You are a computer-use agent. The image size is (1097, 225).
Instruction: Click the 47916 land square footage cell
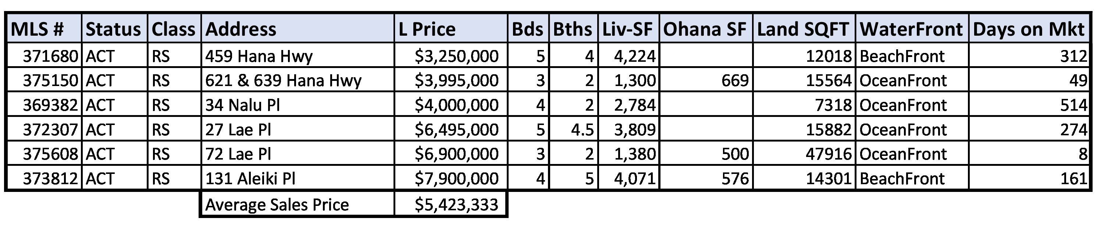[x=828, y=154]
